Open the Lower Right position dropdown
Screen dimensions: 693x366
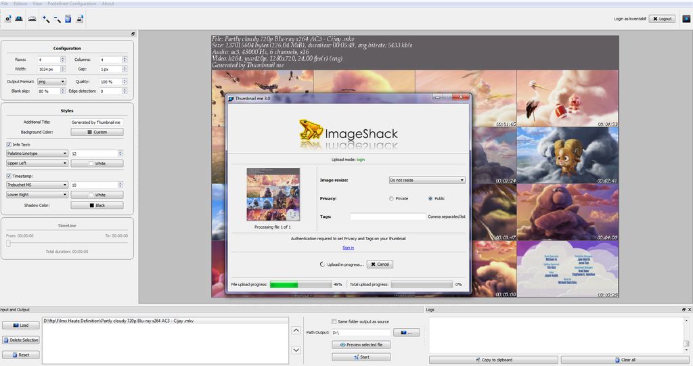[x=37, y=194]
